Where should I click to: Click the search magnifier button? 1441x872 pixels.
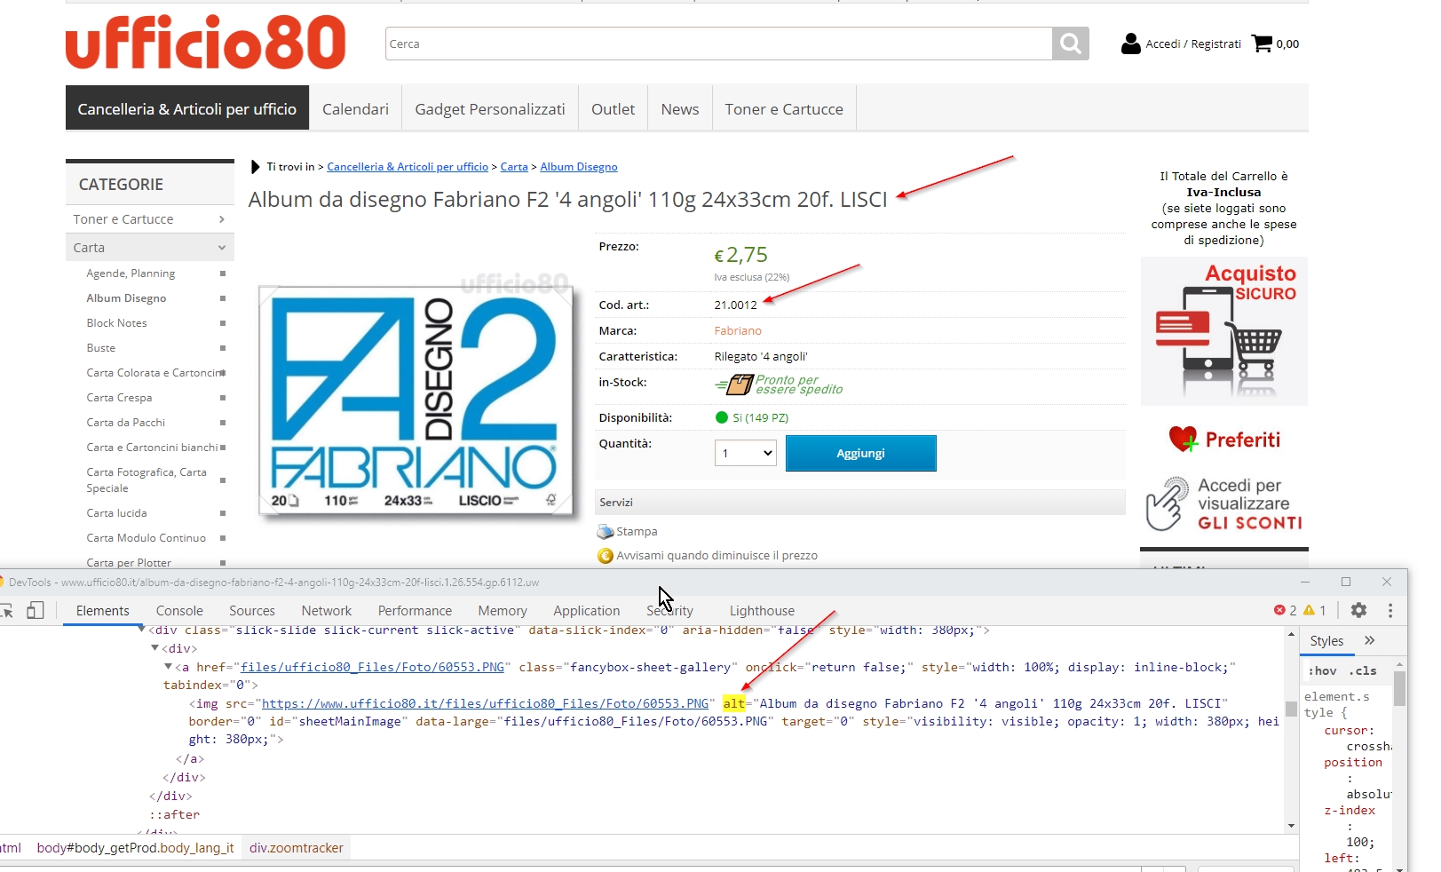[x=1070, y=44]
